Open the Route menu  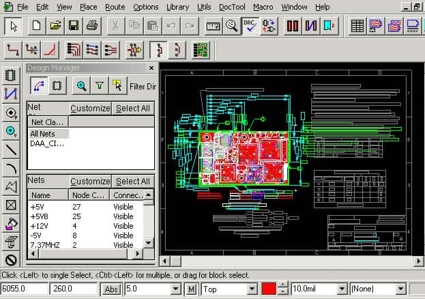point(115,7)
